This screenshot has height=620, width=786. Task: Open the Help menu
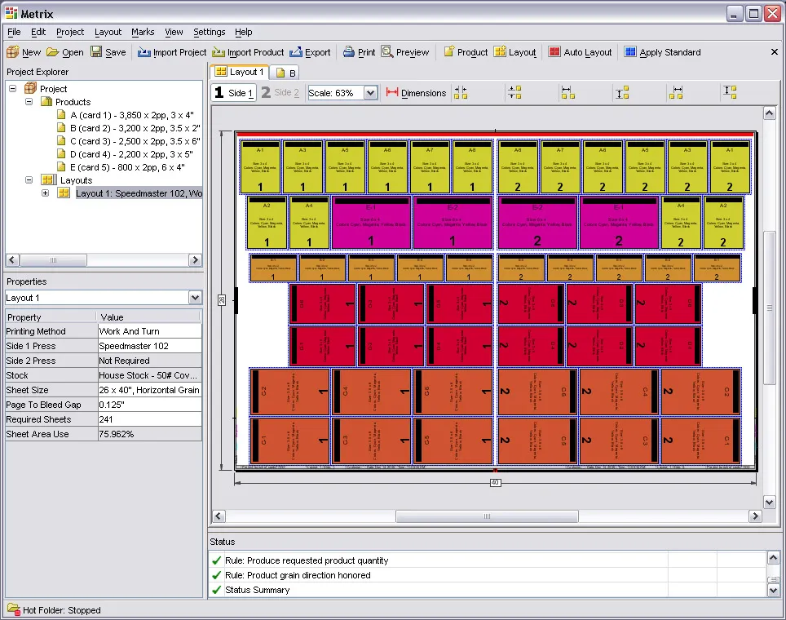pyautogui.click(x=244, y=32)
